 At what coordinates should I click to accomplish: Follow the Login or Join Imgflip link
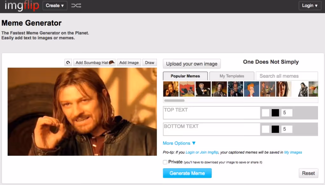point(202,152)
